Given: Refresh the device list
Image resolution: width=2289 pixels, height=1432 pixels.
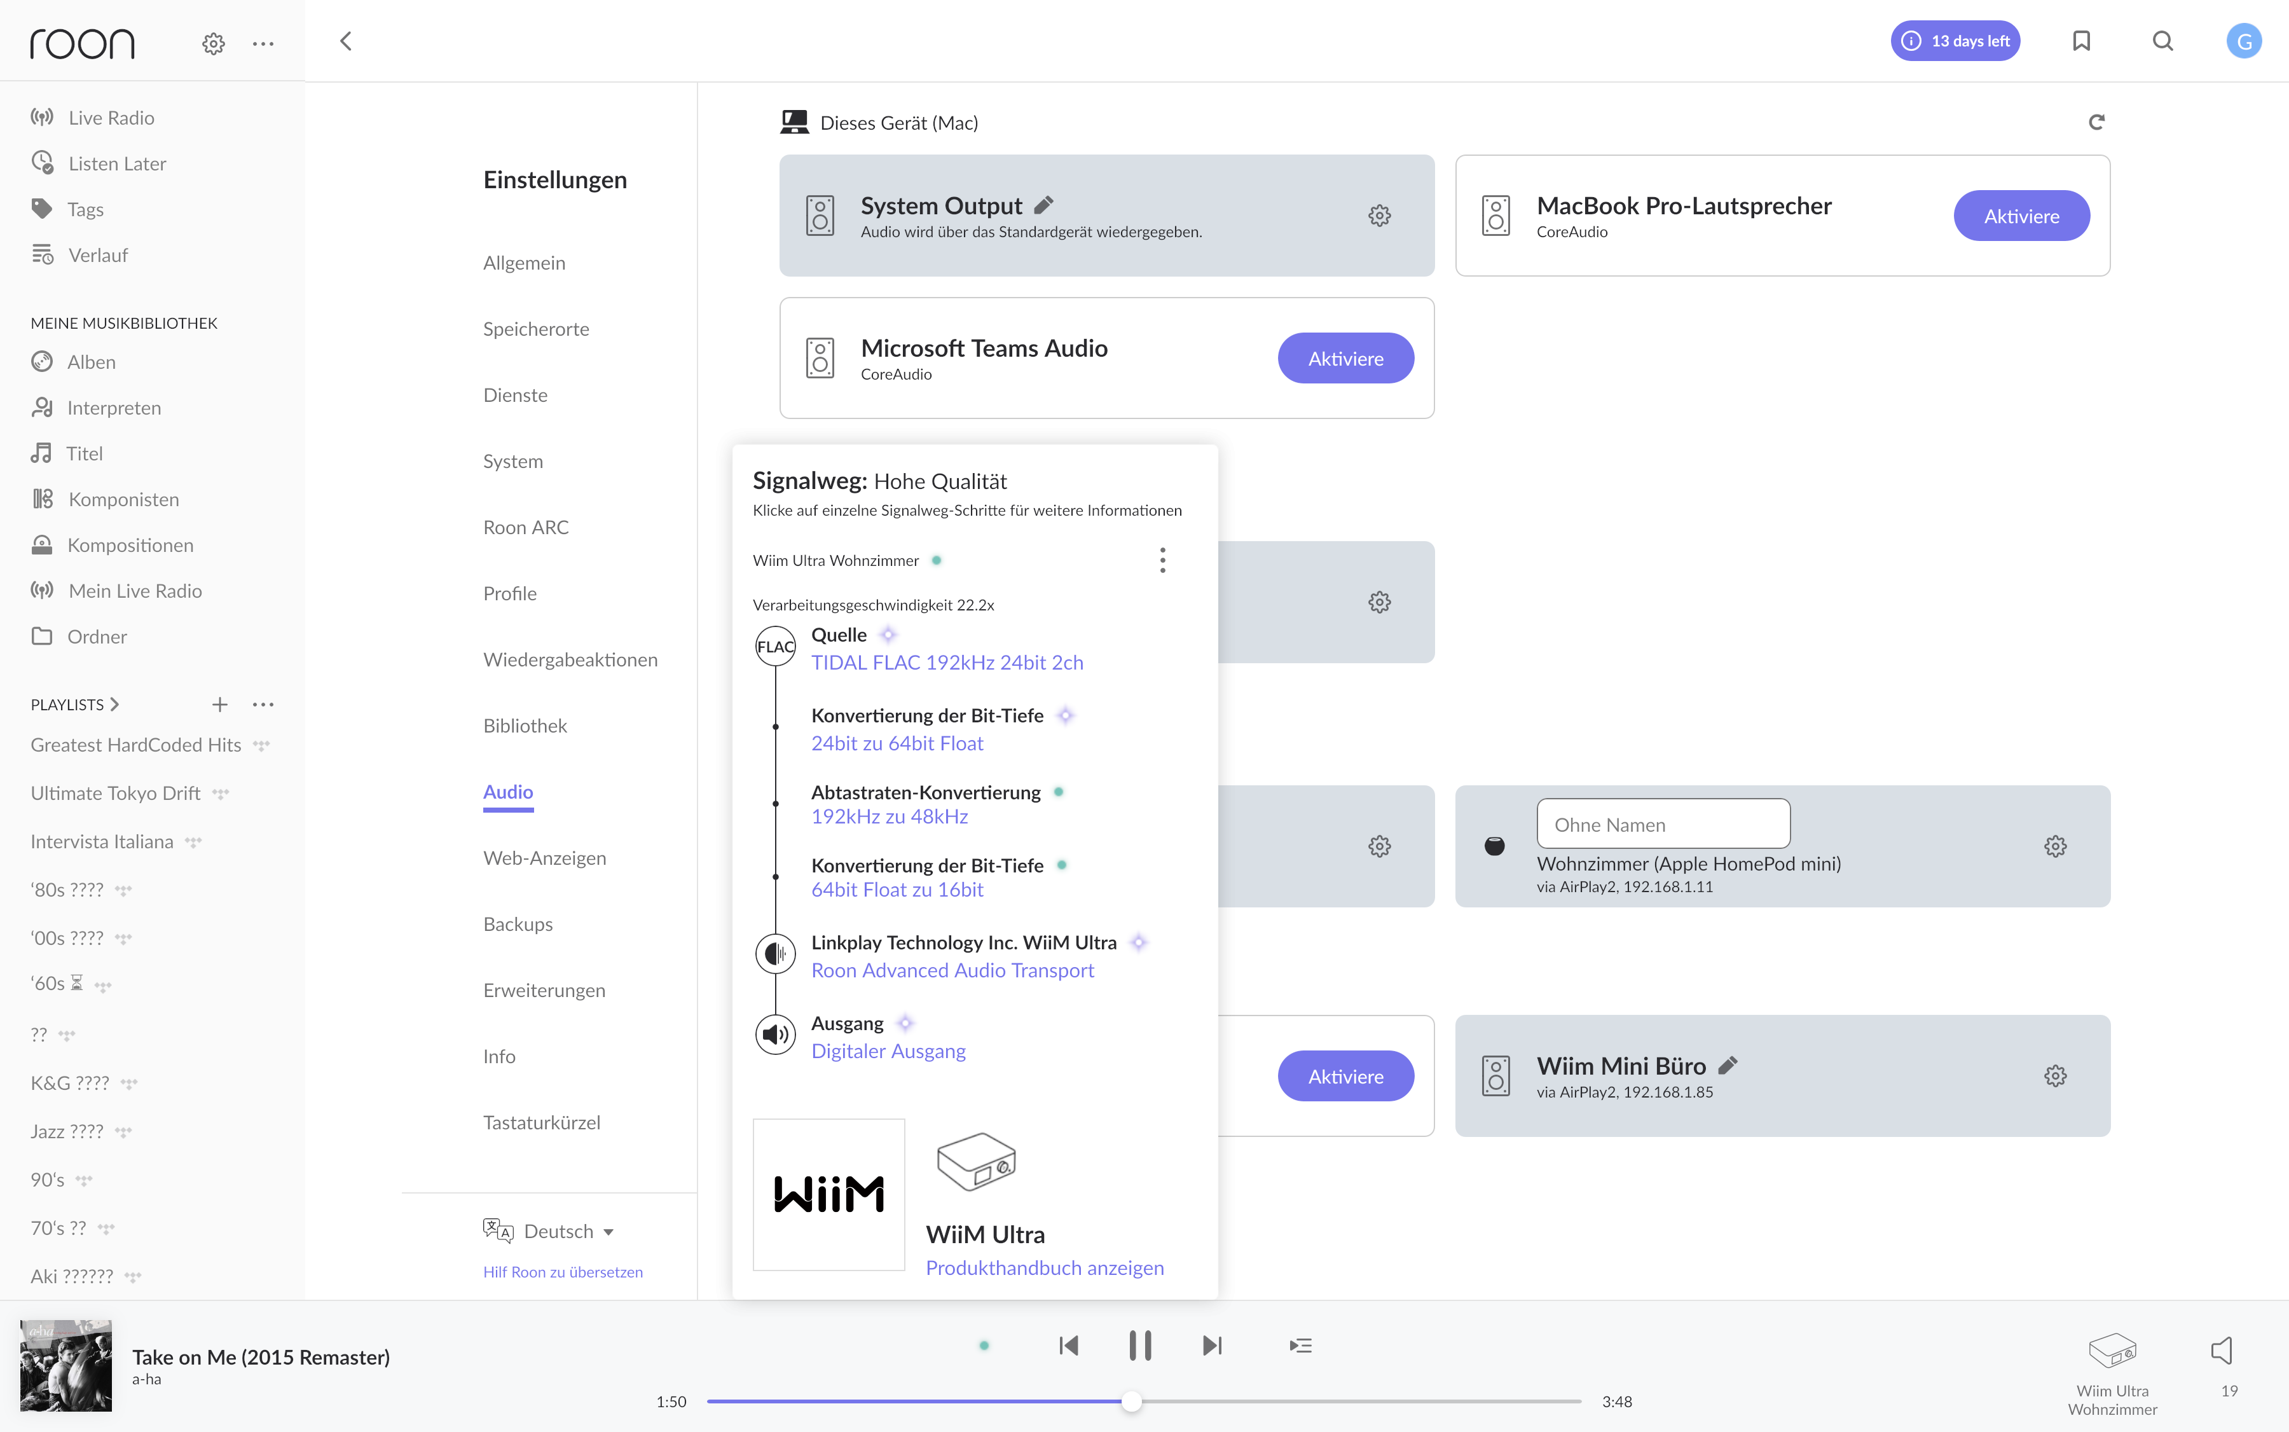Looking at the screenshot, I should [2096, 122].
